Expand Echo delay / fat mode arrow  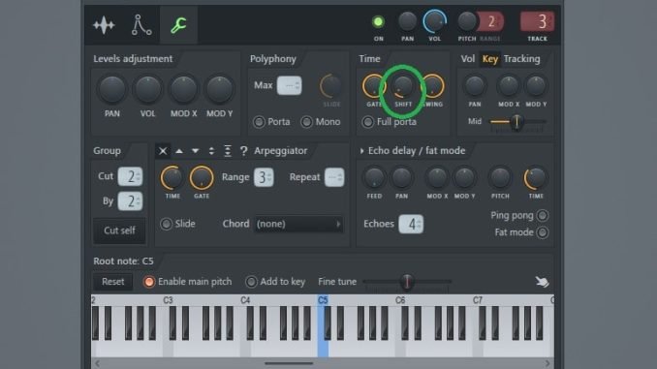[362, 151]
